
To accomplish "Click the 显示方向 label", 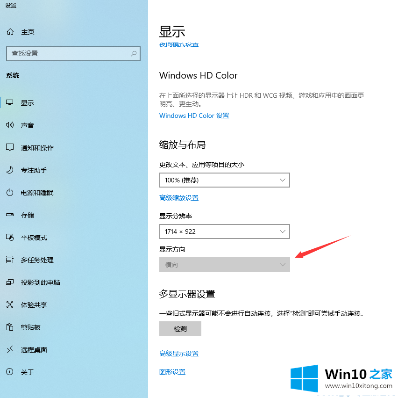I will point(172,249).
